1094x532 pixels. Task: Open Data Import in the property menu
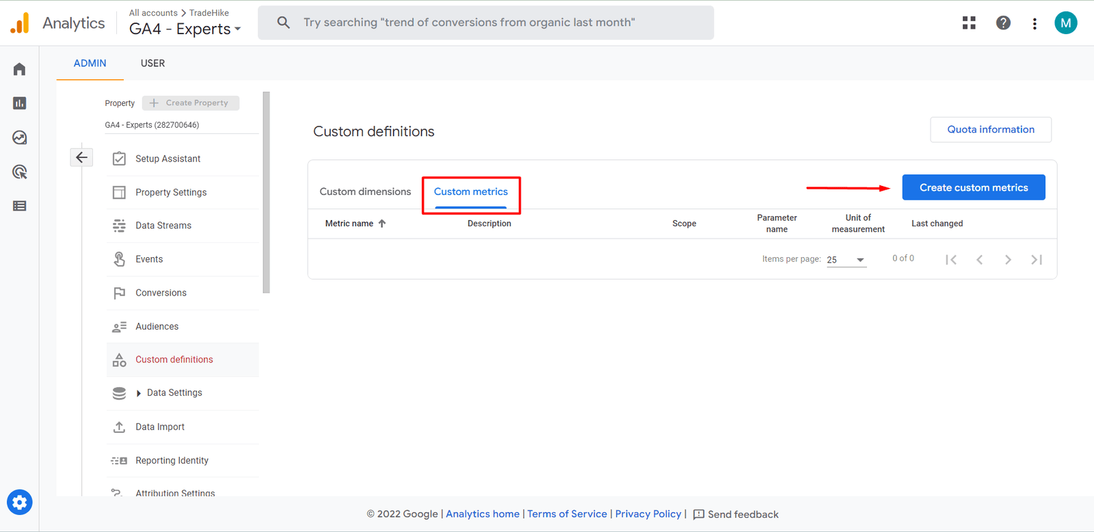click(x=160, y=427)
